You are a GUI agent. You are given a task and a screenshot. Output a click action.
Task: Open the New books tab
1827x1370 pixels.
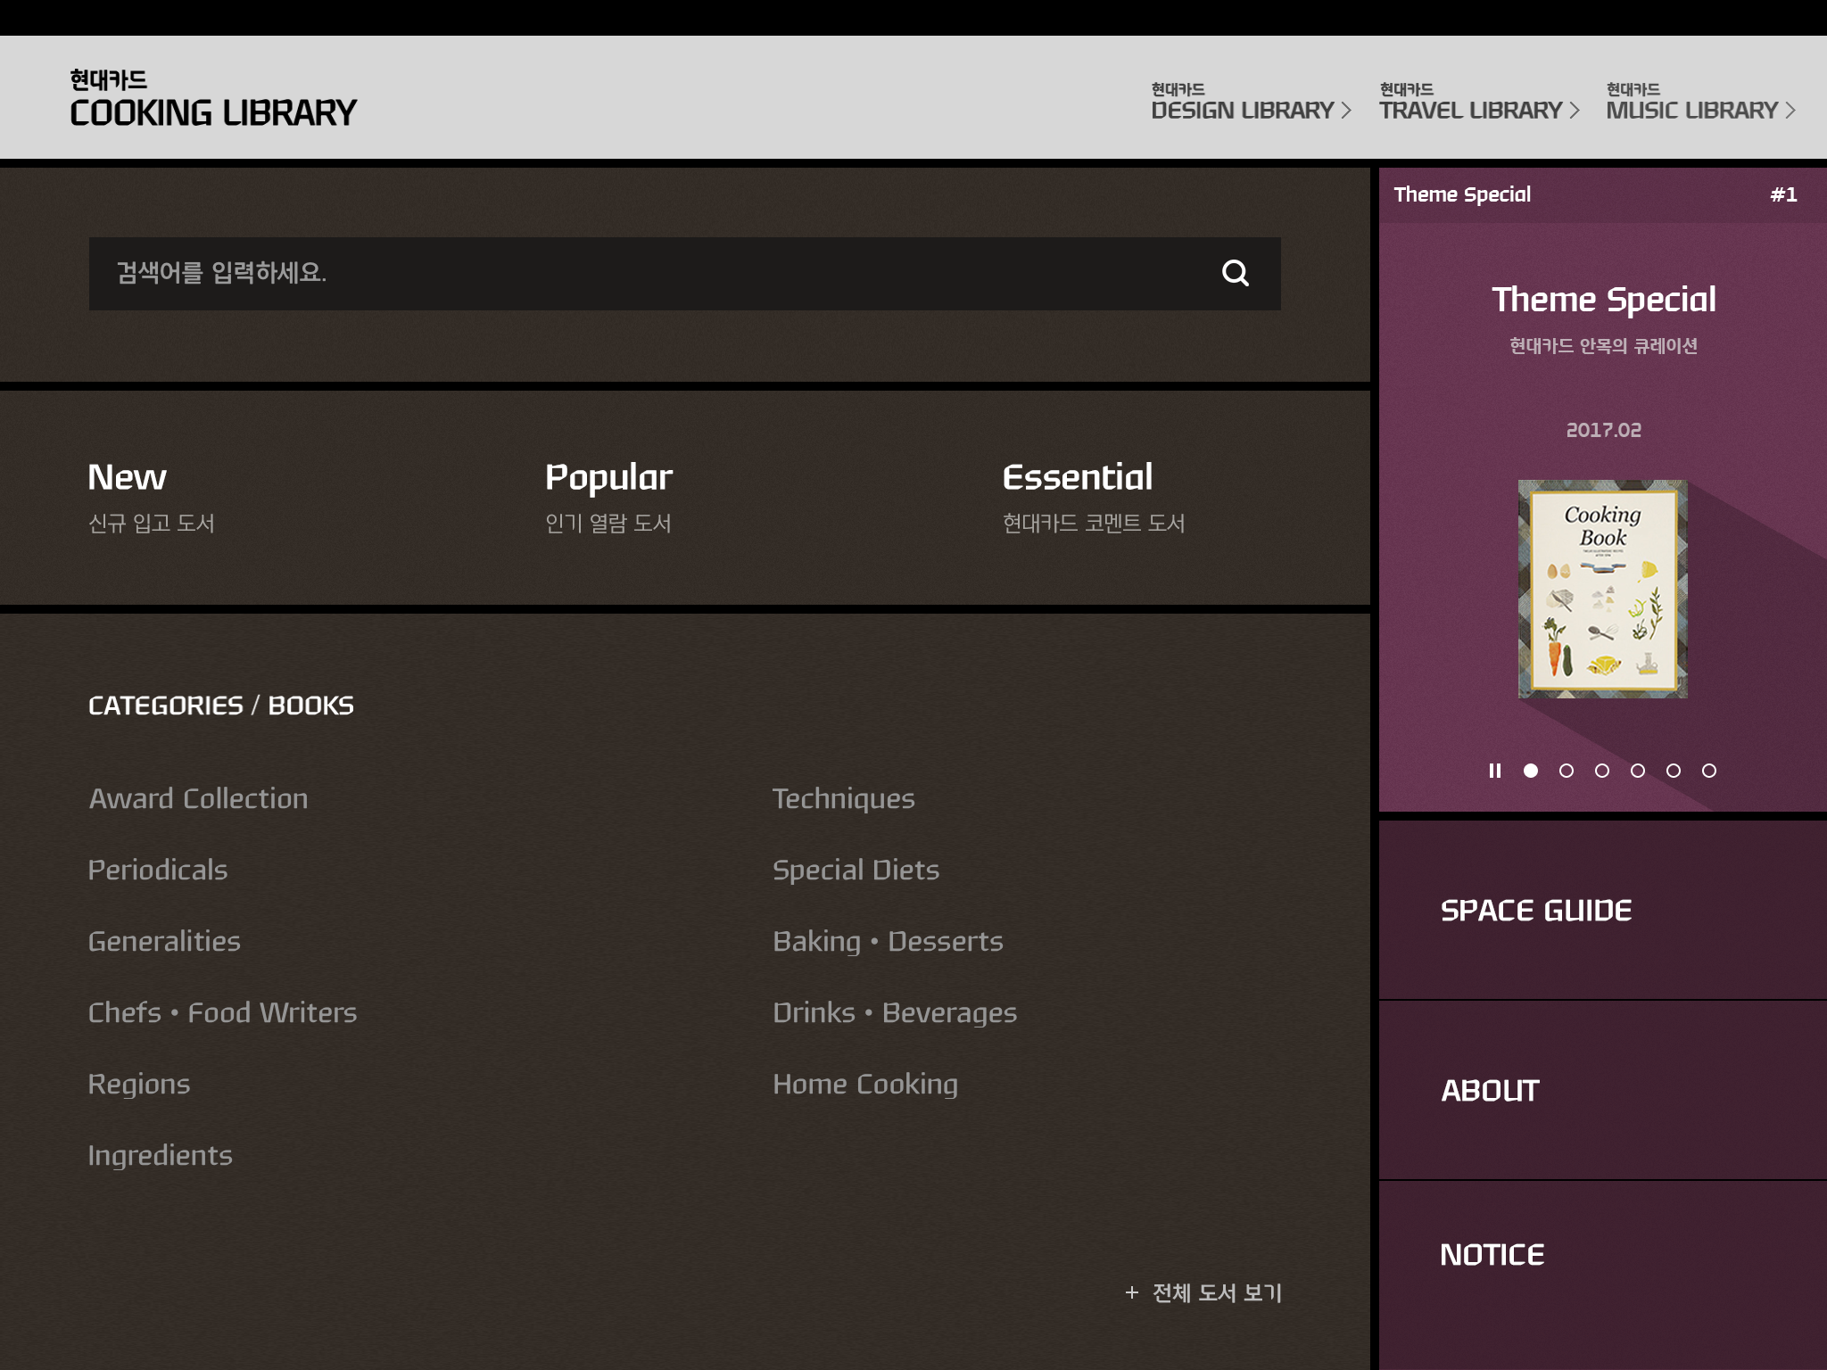(128, 478)
